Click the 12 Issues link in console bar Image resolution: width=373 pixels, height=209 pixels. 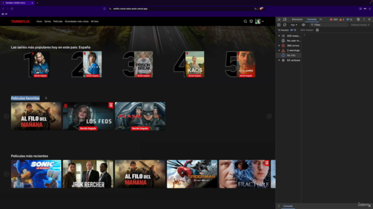coord(287,30)
